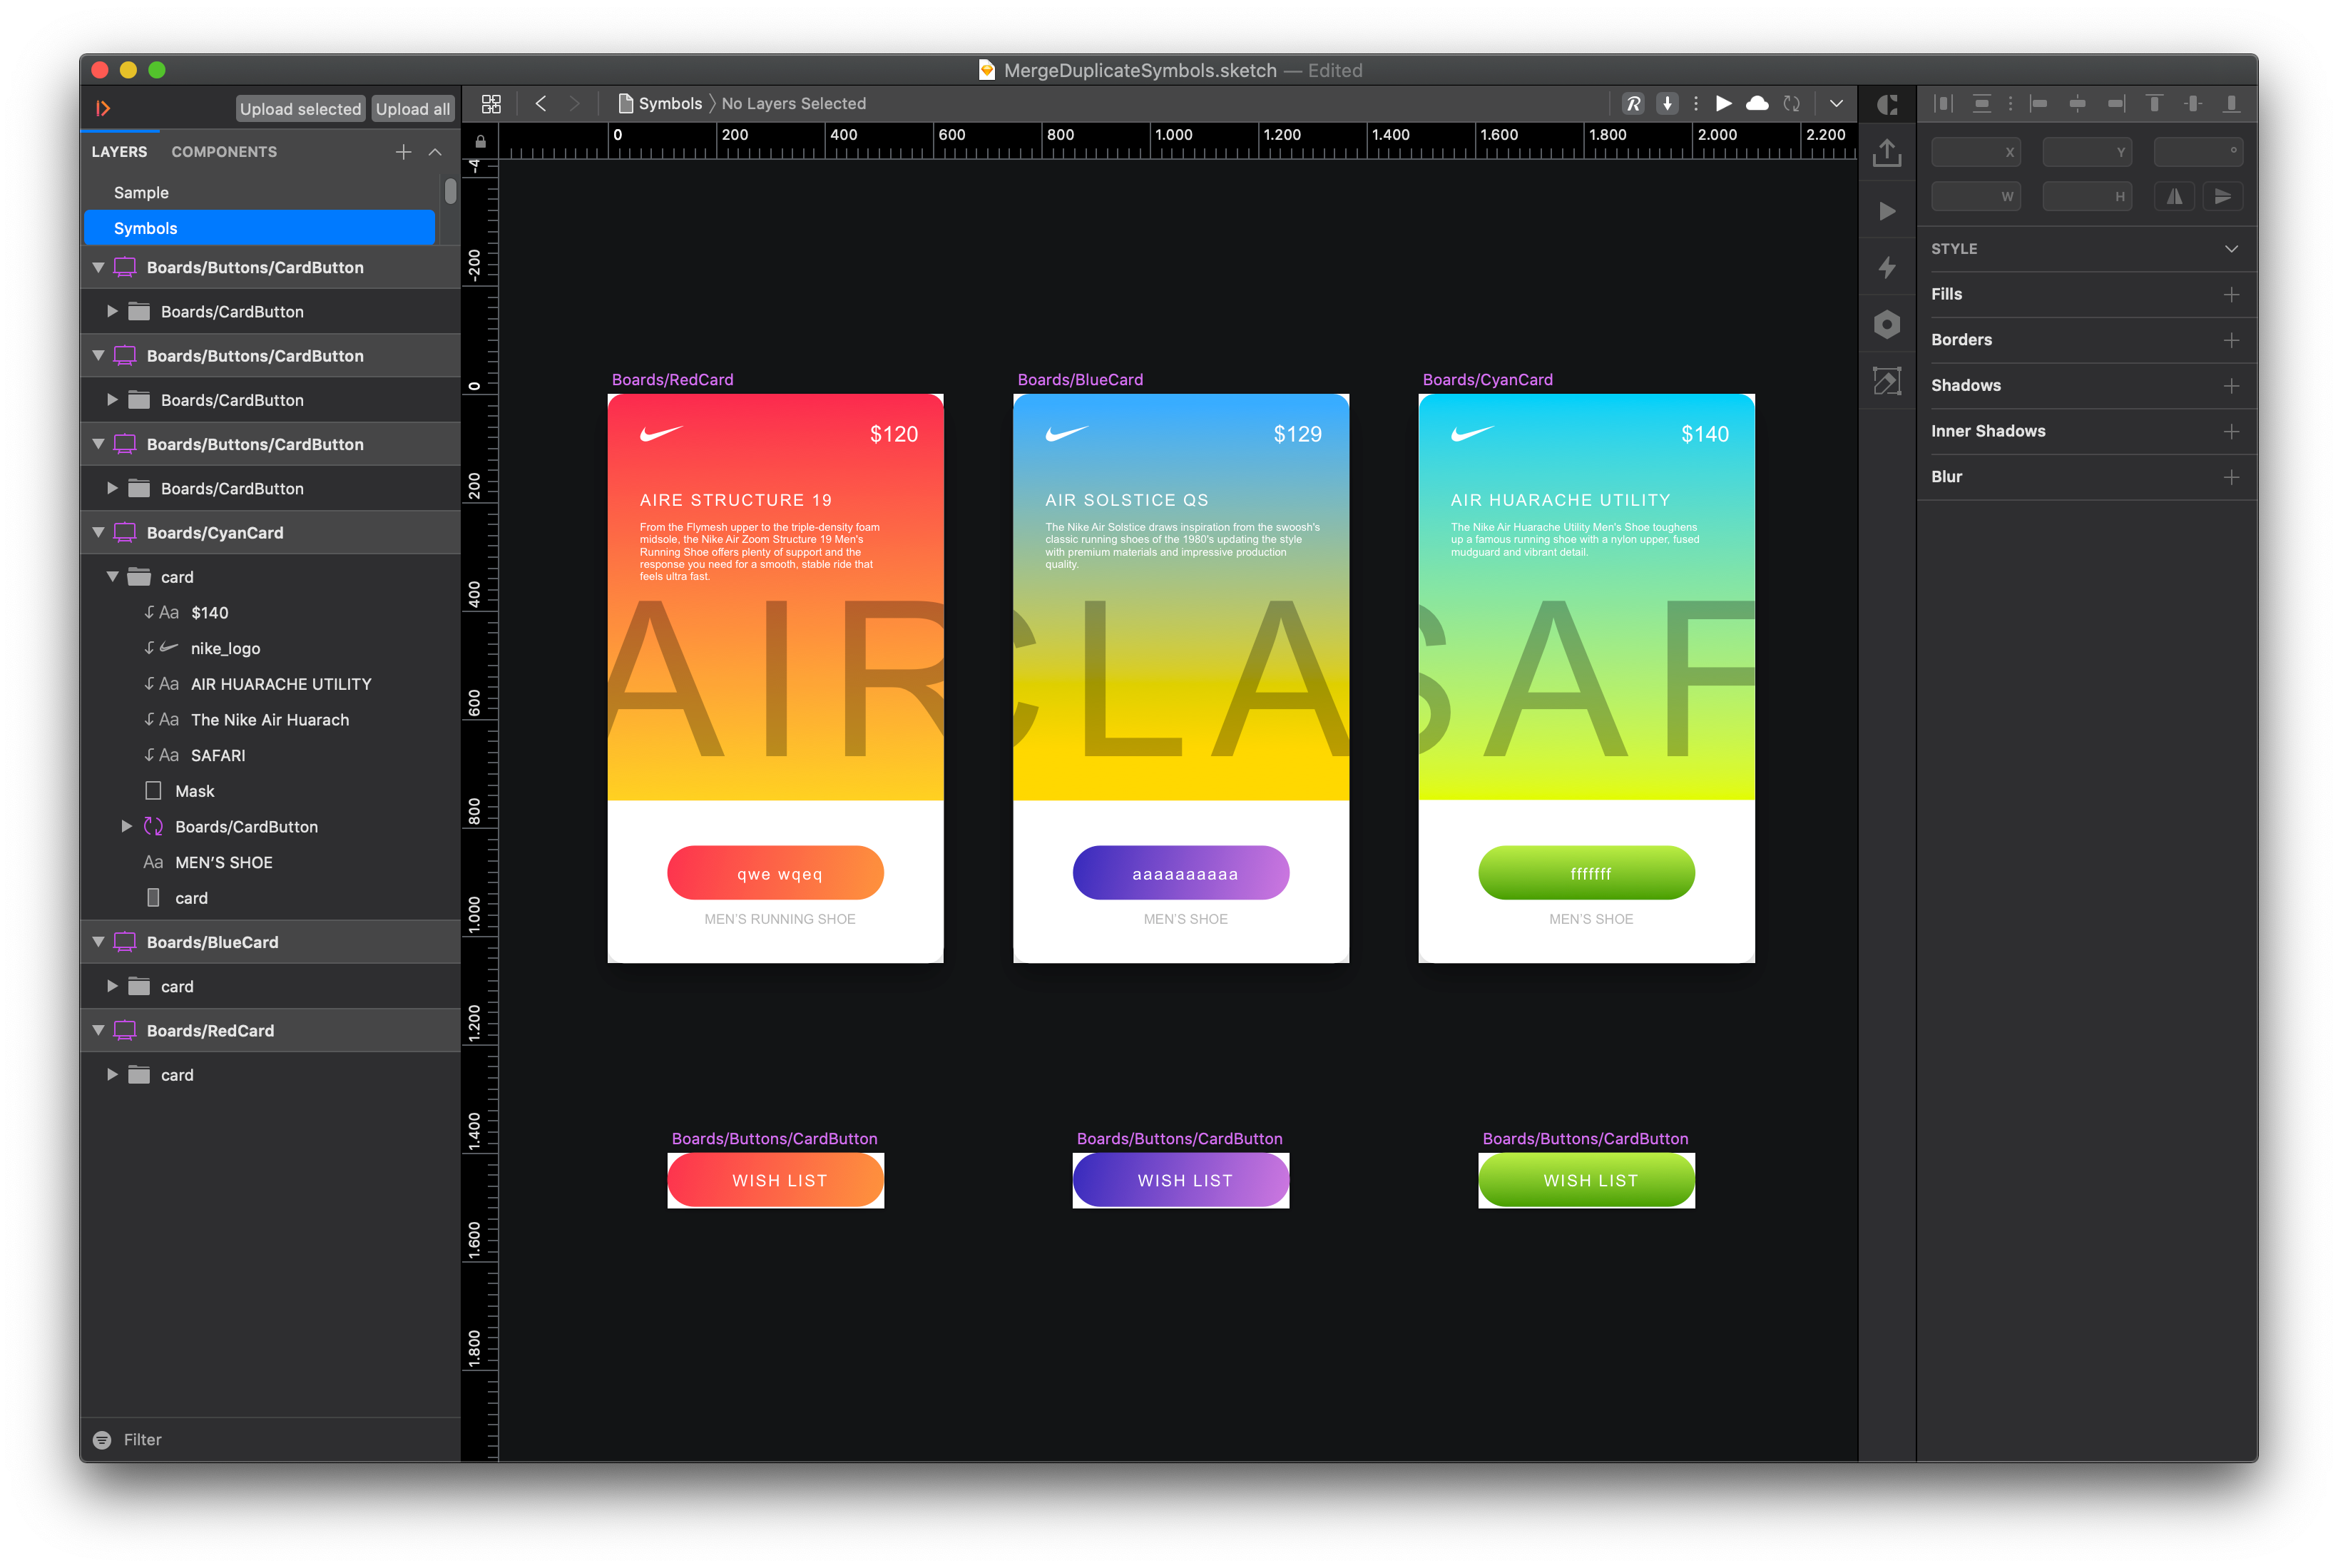The height and width of the screenshot is (1568, 2338).
Task: Add a new page with plus
Action: point(403,152)
